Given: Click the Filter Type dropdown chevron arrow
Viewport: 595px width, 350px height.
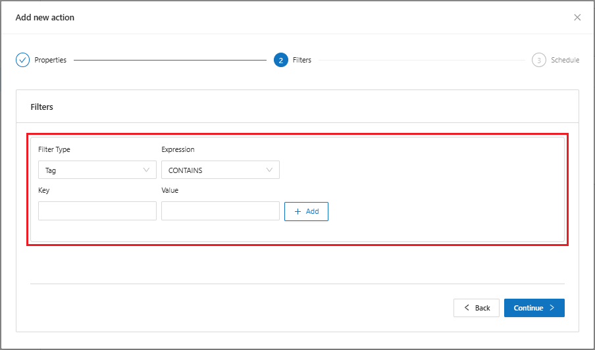Looking at the screenshot, I should point(146,170).
